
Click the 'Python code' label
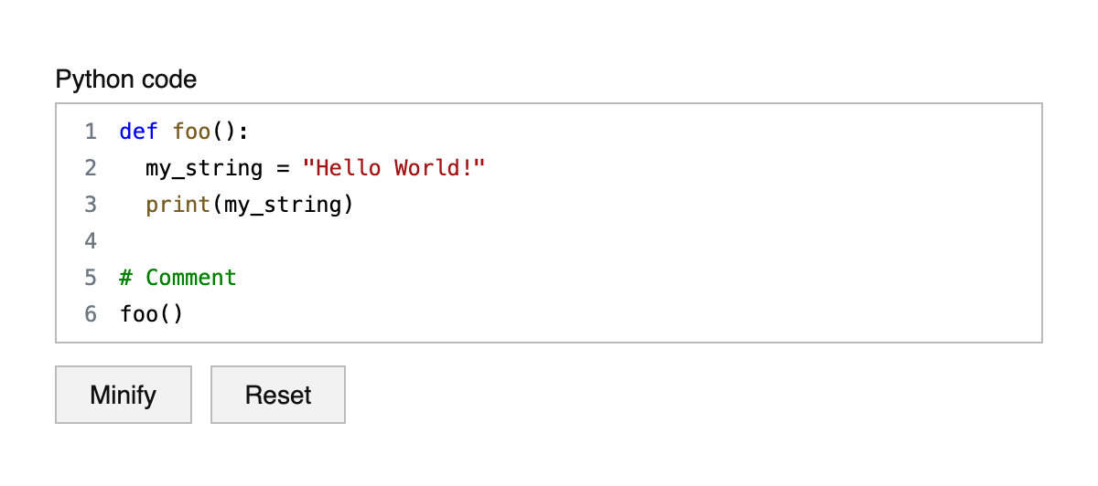[126, 79]
